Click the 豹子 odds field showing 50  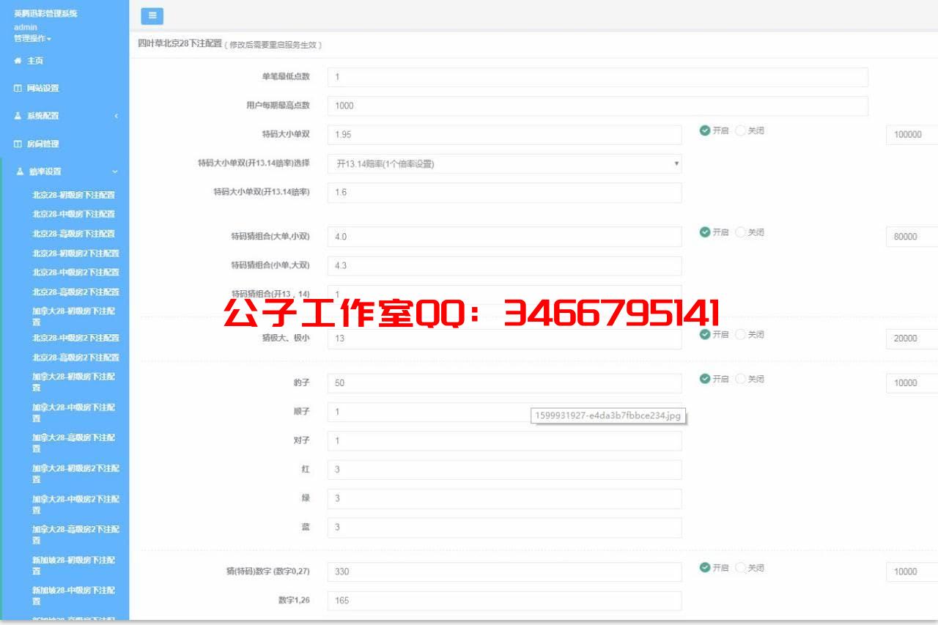pos(504,383)
